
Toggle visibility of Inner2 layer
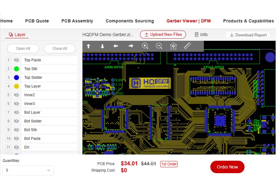coord(16,95)
